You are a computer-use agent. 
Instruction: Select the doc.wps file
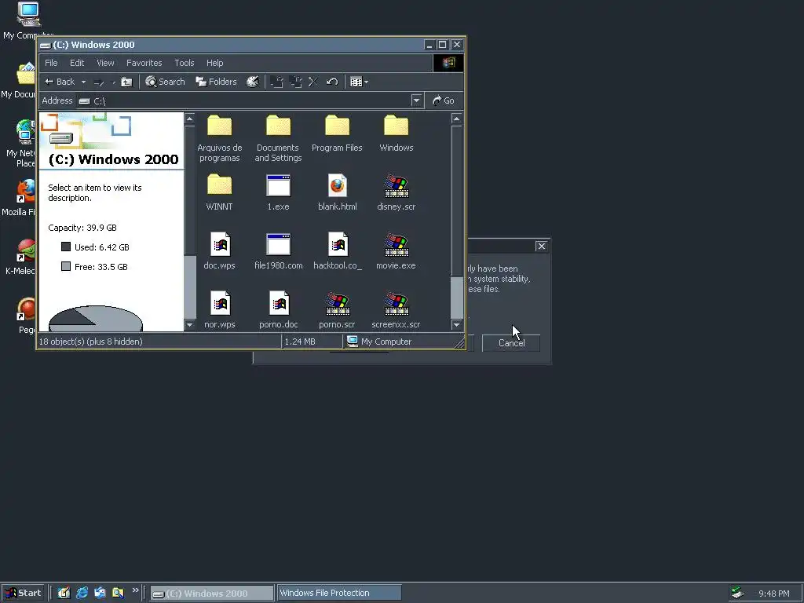point(220,251)
